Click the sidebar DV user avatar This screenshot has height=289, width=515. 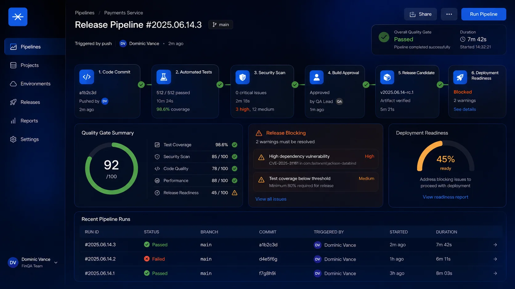click(13, 263)
